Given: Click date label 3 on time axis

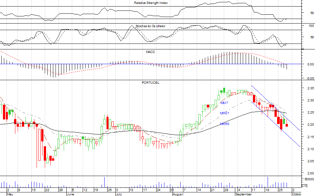Looking at the screenshot, I should (117, 190).
